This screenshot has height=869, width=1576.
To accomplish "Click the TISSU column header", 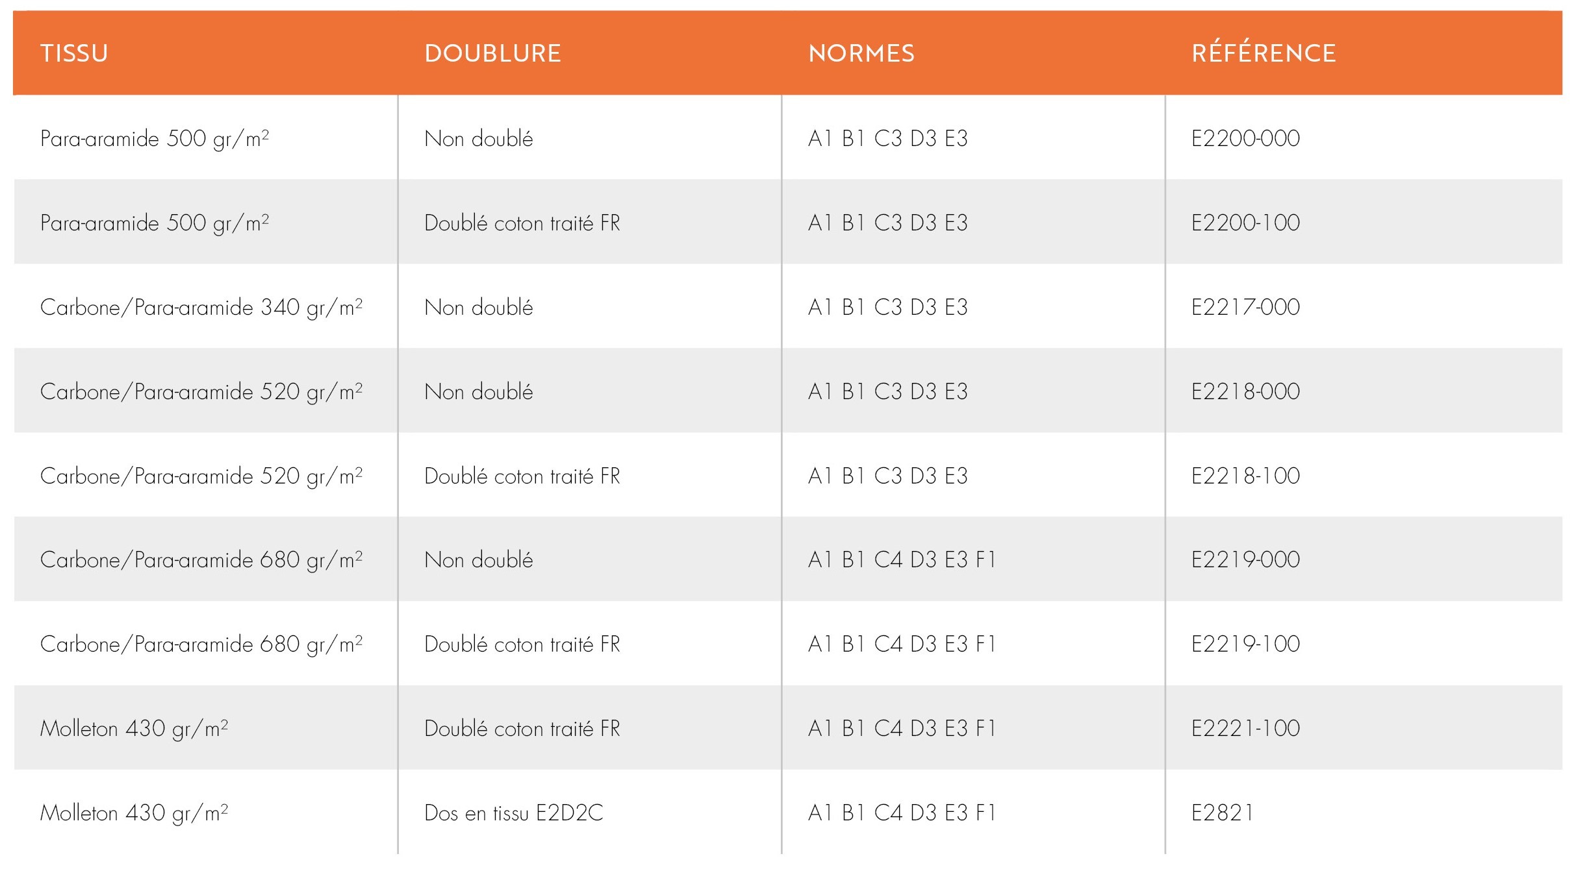I will pos(74,53).
